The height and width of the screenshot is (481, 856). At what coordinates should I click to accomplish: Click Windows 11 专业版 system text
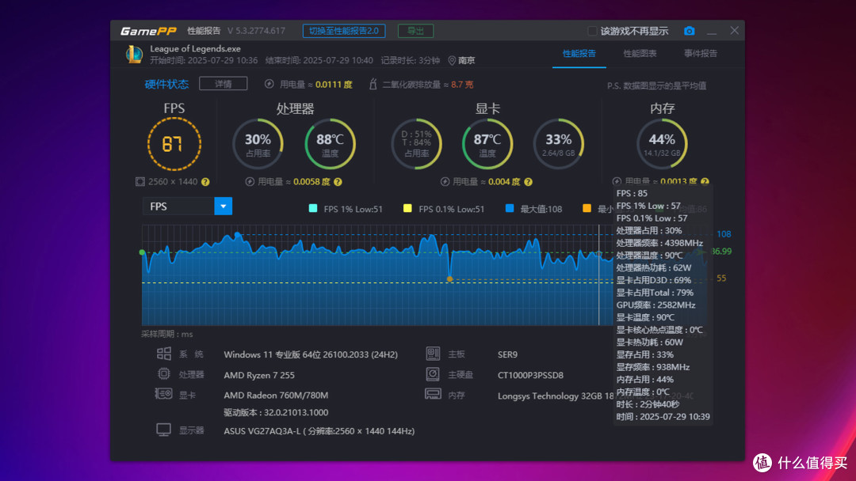[x=311, y=354]
